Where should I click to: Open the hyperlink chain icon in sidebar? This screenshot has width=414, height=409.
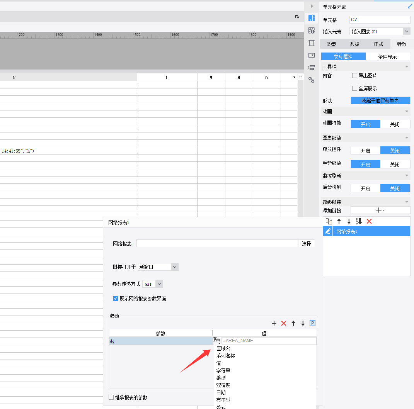pos(312,80)
